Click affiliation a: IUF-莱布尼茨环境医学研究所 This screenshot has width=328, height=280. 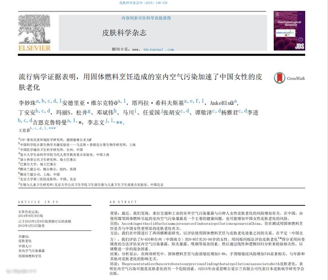(x=55, y=140)
